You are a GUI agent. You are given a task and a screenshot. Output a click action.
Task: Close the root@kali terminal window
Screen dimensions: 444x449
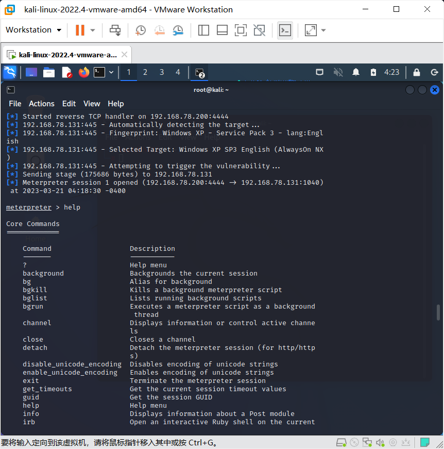(435, 90)
